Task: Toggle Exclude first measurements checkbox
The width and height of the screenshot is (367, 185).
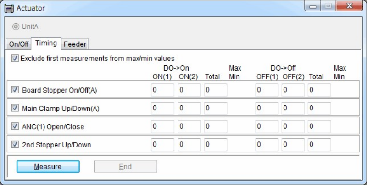Action: (x=15, y=59)
